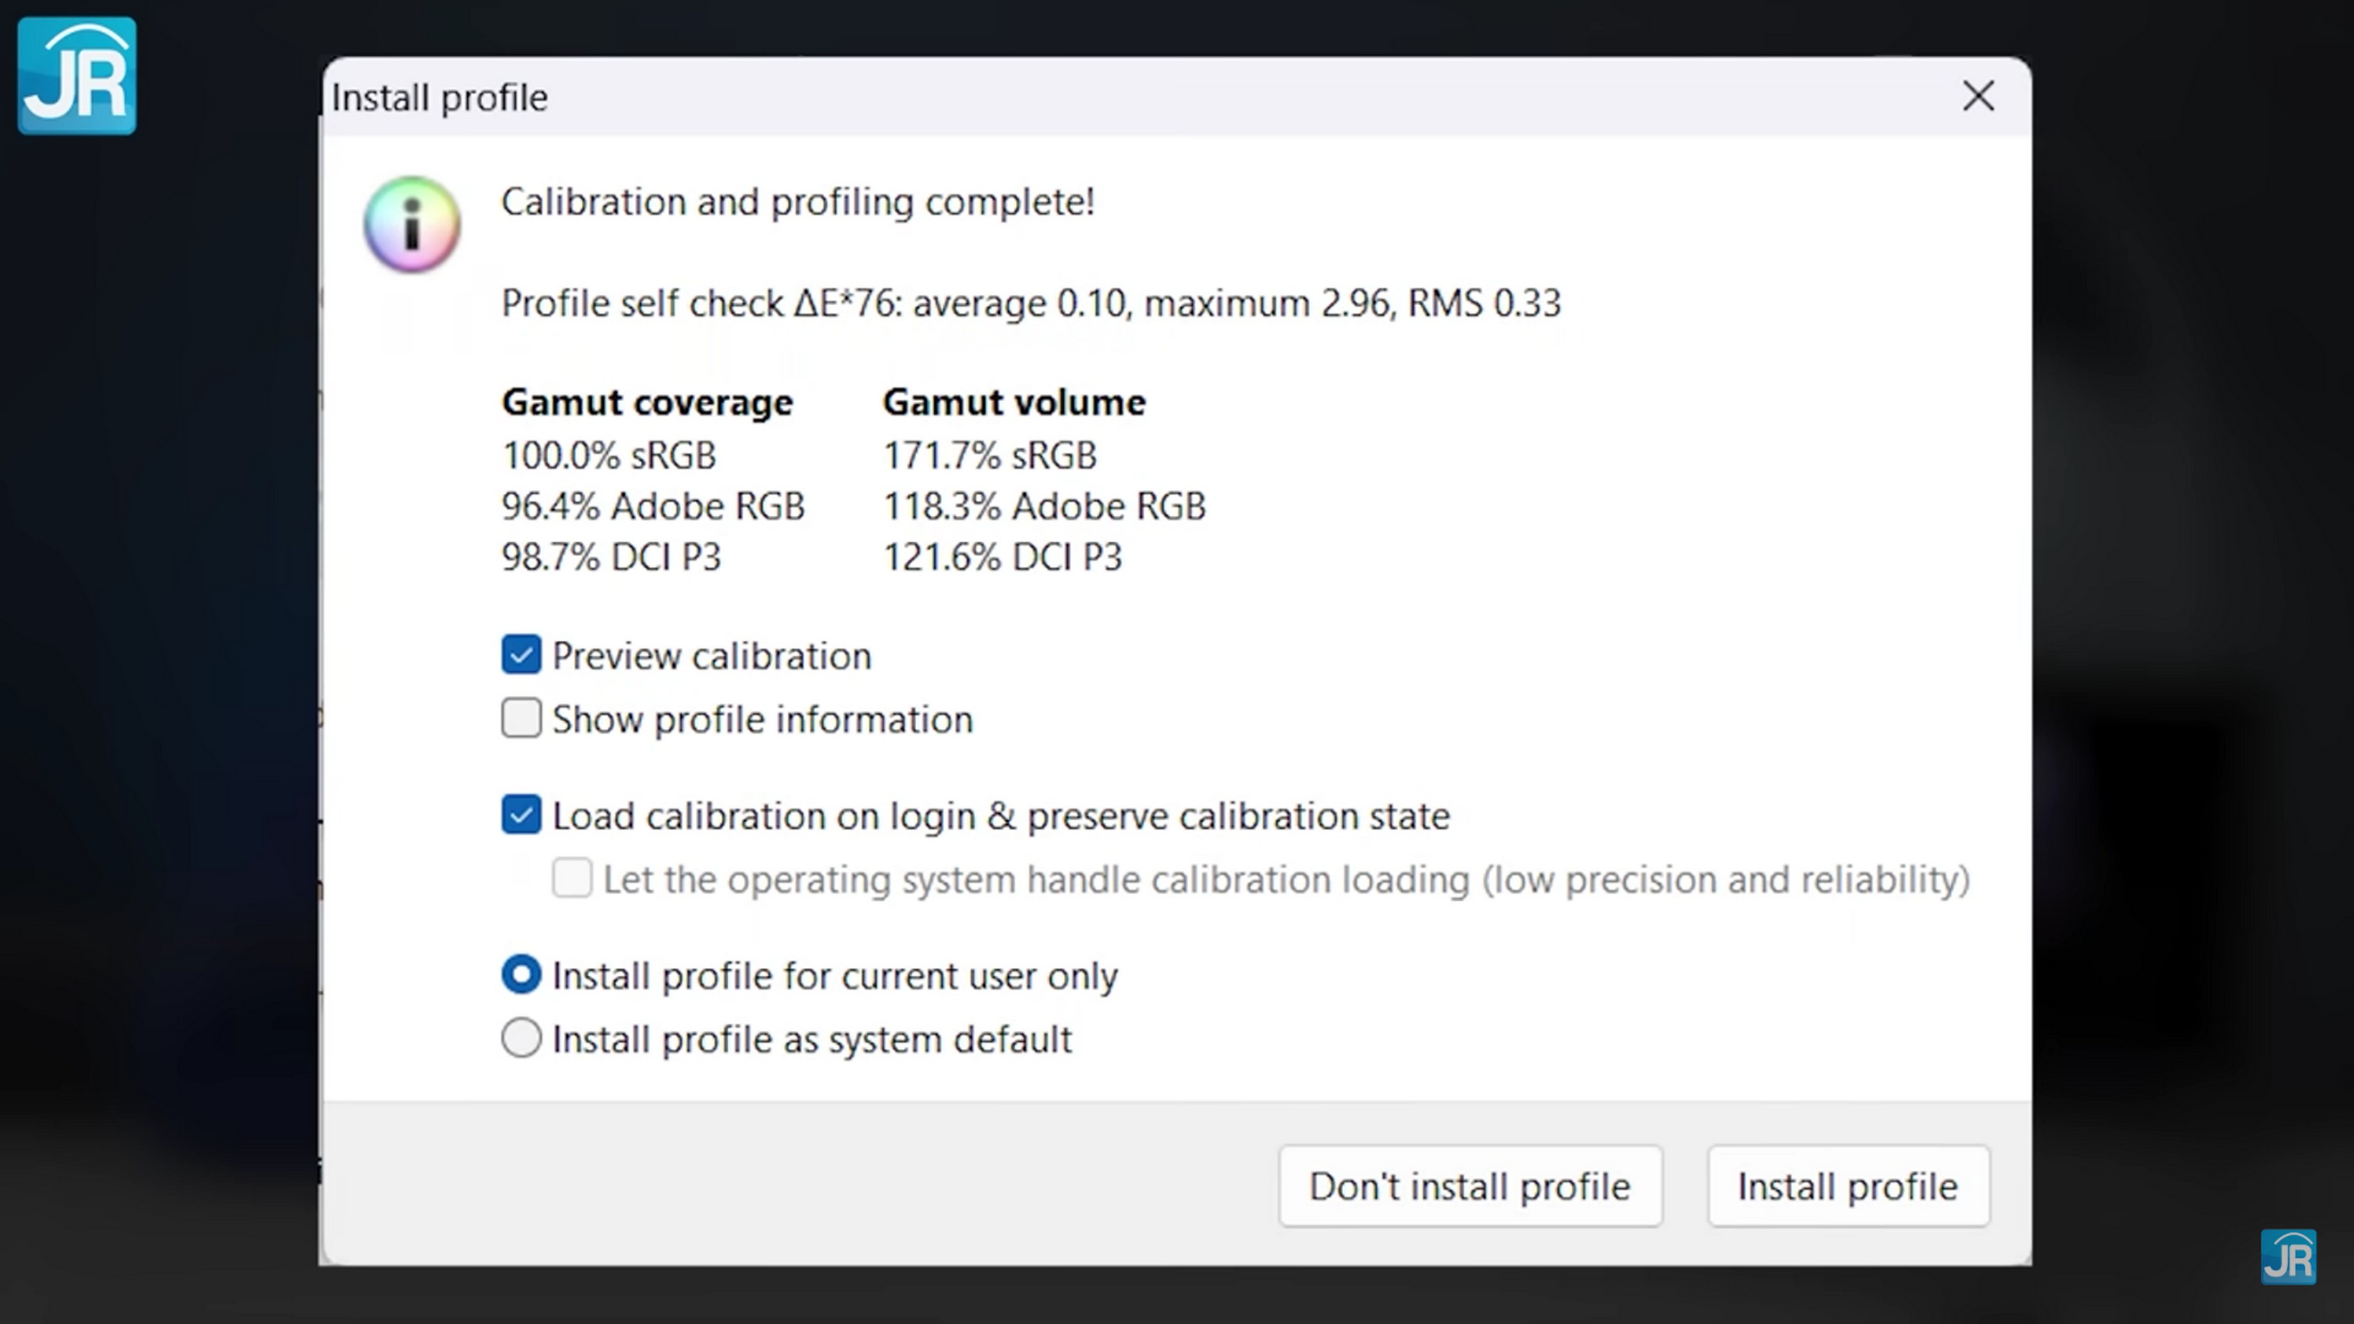Screen dimensions: 2354x1324
Task: Click the Gamut volume heading
Action: coord(1013,402)
